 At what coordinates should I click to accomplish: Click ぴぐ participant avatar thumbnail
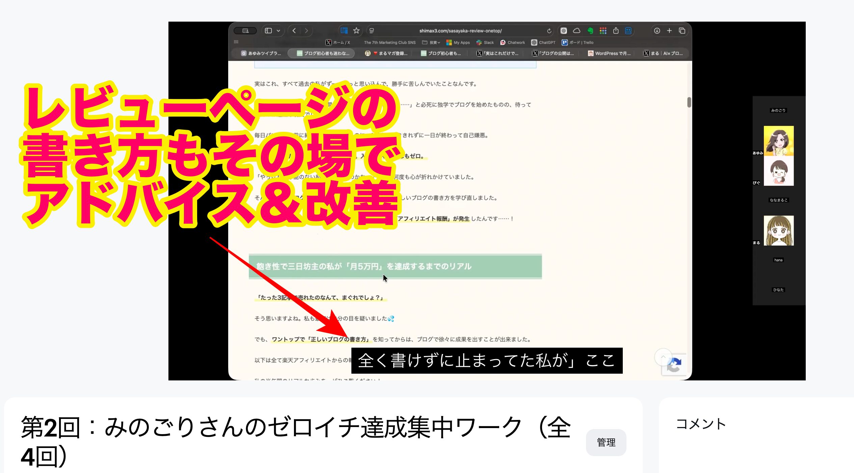click(x=779, y=171)
